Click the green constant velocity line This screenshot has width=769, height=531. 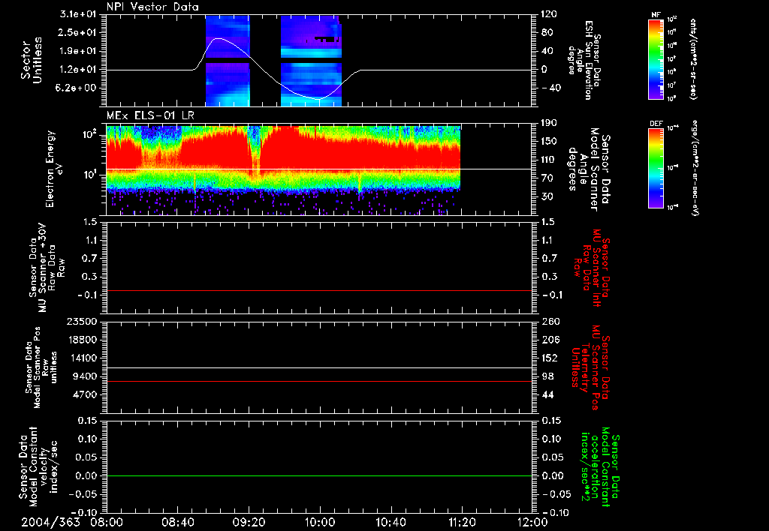point(319,475)
